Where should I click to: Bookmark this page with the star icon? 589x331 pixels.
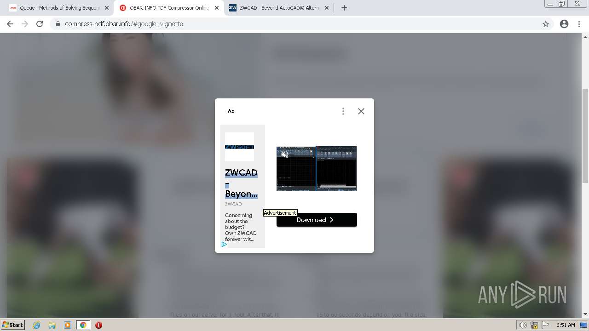[x=546, y=24]
